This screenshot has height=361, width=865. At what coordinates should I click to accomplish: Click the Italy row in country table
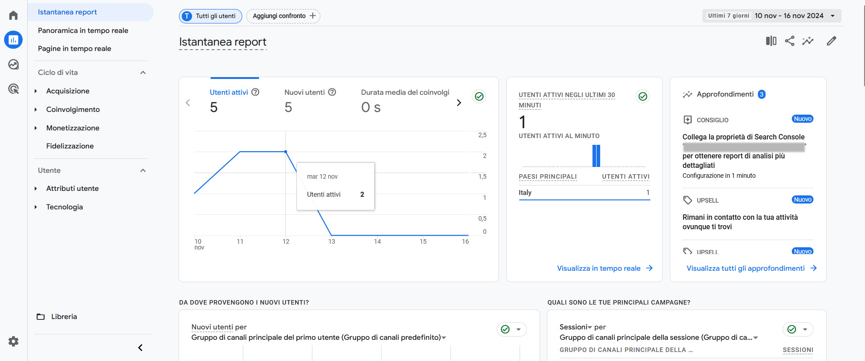click(584, 193)
